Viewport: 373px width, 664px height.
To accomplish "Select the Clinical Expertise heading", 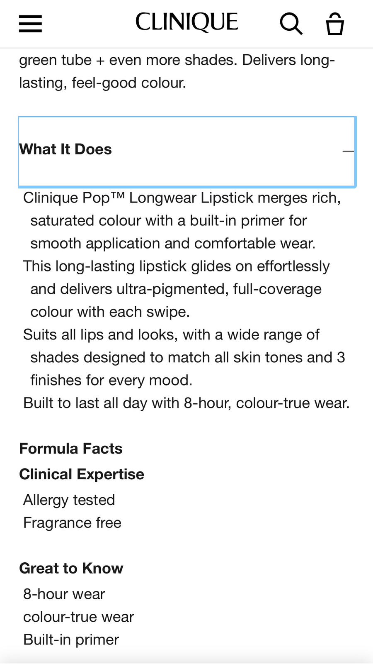I will [82, 474].
